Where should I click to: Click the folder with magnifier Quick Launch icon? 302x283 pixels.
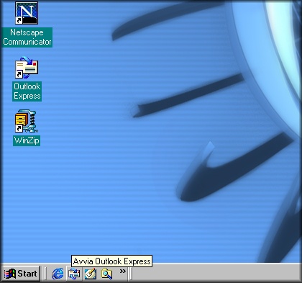click(x=106, y=274)
